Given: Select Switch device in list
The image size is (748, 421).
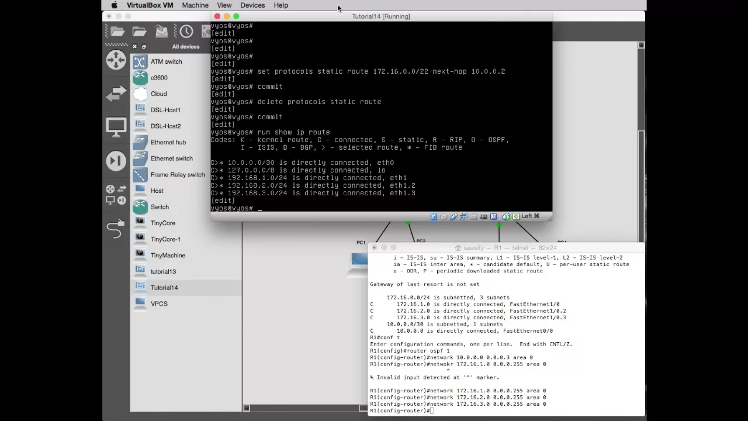Looking at the screenshot, I should point(186,207).
